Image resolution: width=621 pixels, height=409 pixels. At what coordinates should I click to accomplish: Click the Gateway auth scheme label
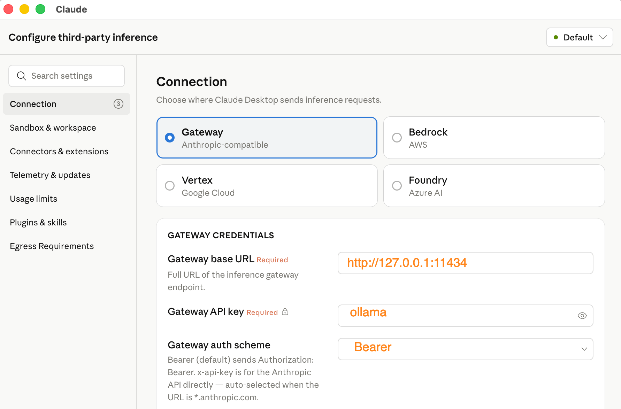click(x=219, y=345)
